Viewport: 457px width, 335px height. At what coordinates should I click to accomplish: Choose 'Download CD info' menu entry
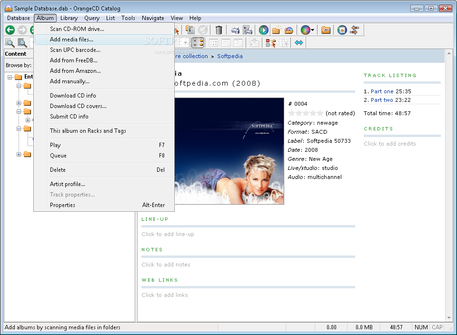pyautogui.click(x=104, y=96)
